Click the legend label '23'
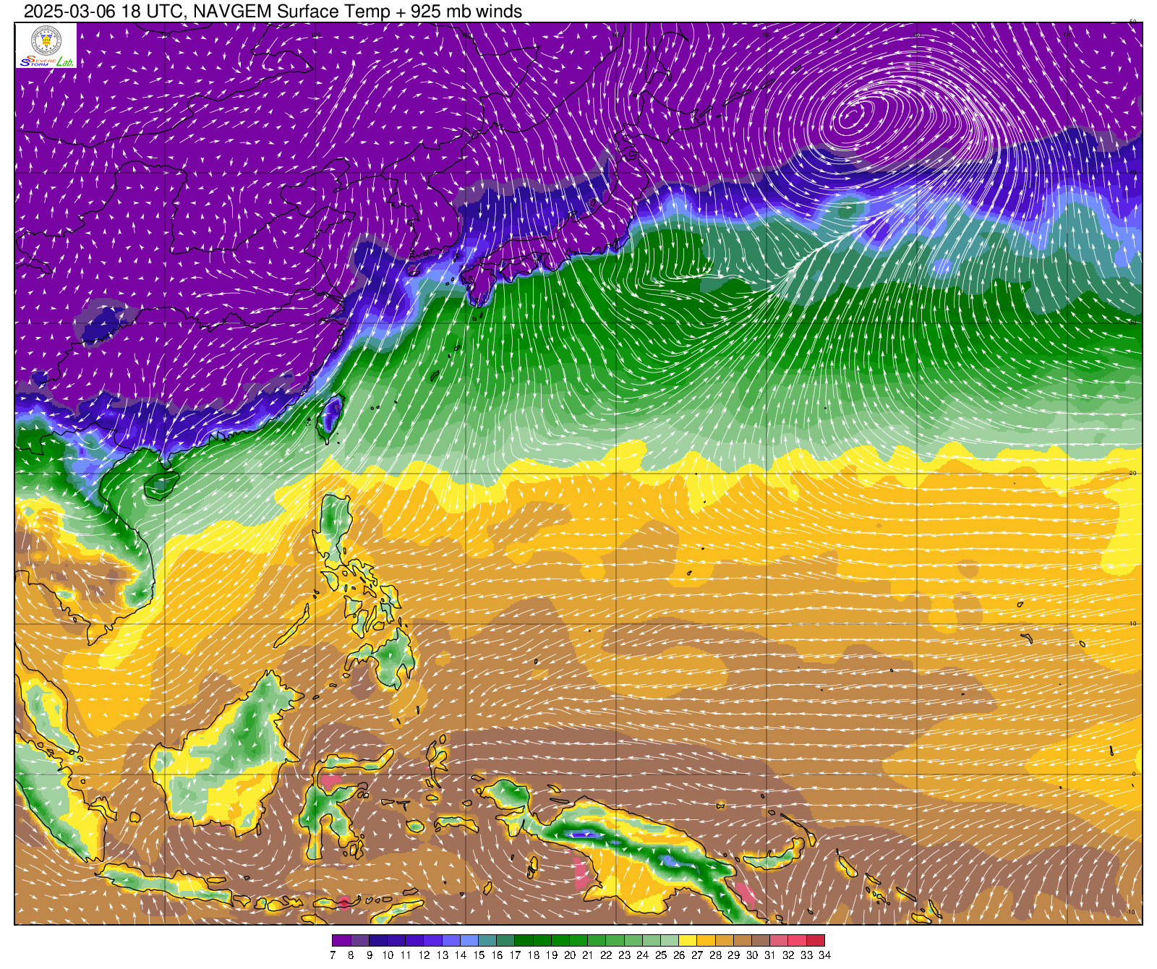1157x969 pixels. point(625,955)
